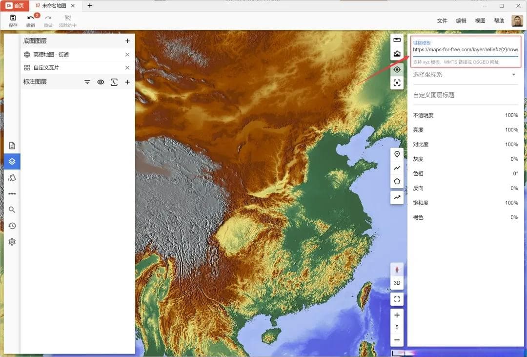
Task: Open the 帮助 menu
Action: tap(499, 21)
